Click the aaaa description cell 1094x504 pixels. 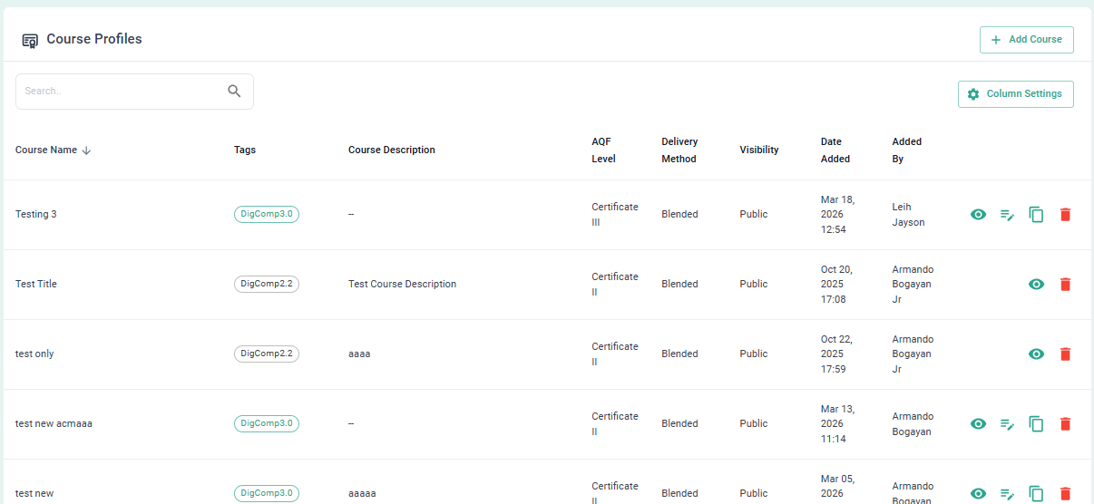point(359,354)
